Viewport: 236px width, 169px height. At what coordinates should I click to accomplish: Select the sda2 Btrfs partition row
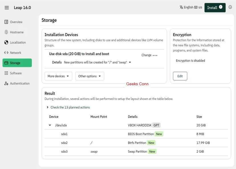click(137, 143)
